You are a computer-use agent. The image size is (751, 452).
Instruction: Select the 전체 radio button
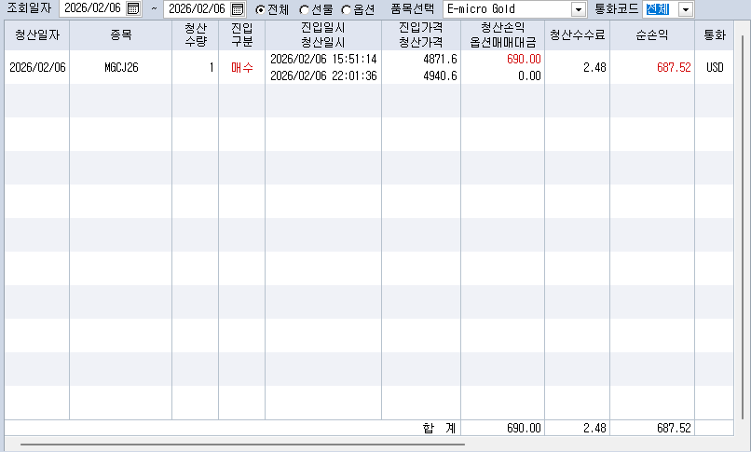[x=260, y=9]
